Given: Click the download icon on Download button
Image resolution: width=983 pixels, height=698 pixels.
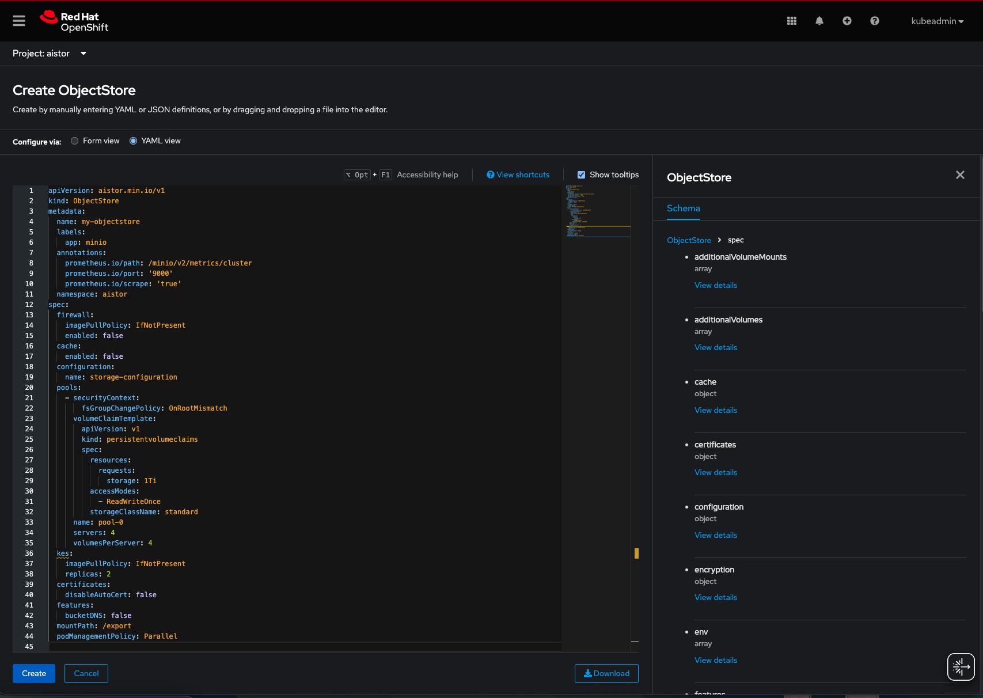Looking at the screenshot, I should (588, 673).
